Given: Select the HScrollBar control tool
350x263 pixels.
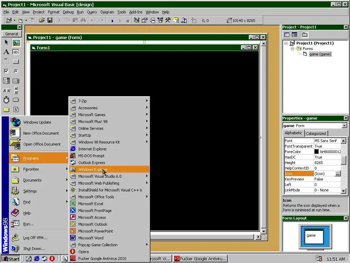Looking at the screenshot, I should coord(6,90).
